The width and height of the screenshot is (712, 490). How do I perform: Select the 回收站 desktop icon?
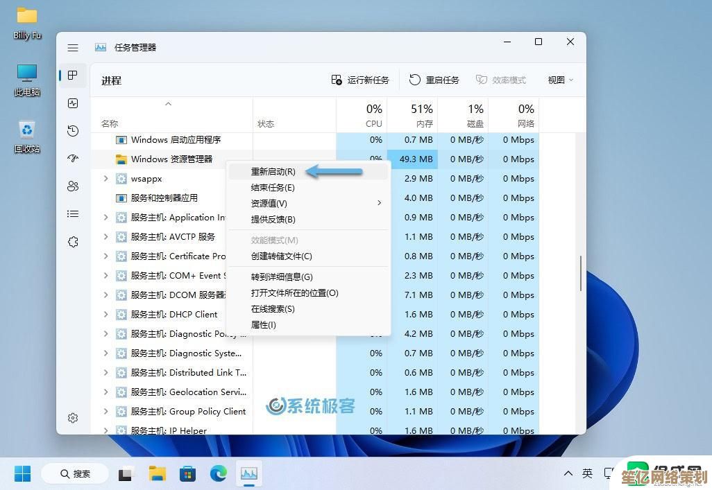pos(27,137)
